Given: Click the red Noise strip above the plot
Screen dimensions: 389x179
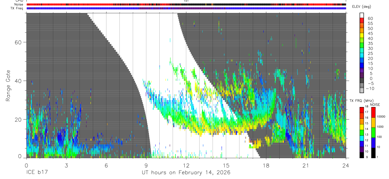Looking at the screenshot, I should [186, 4].
